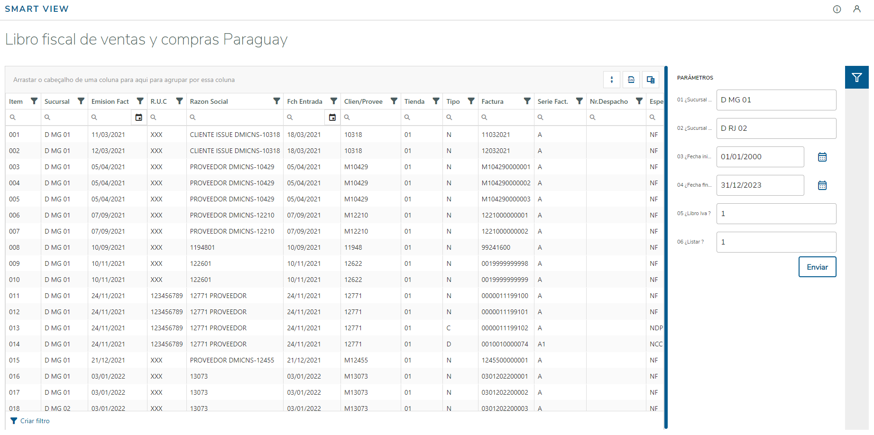Screen dimensions: 874x435
Task: Open the user profile icon
Action: 857,9
